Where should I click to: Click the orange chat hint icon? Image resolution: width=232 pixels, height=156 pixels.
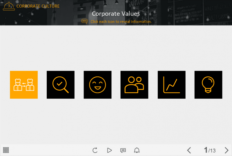click(x=85, y=21)
